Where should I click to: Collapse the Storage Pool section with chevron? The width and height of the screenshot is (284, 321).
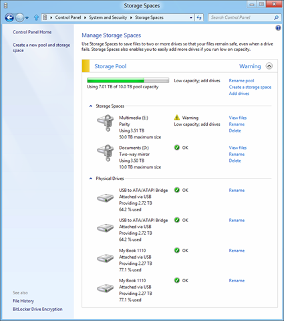click(269, 66)
